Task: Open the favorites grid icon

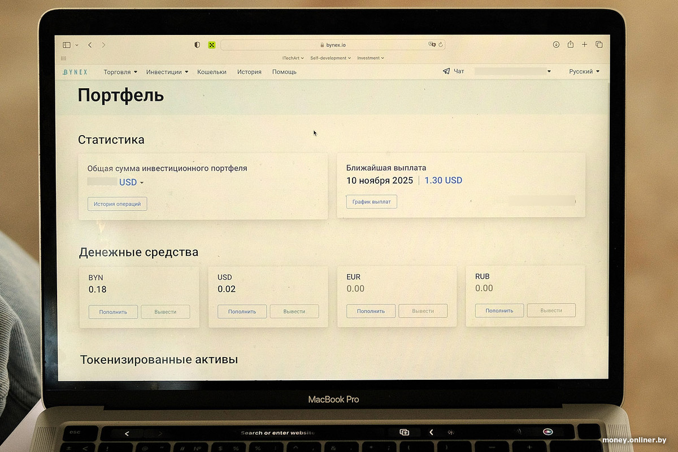Action: [x=63, y=58]
